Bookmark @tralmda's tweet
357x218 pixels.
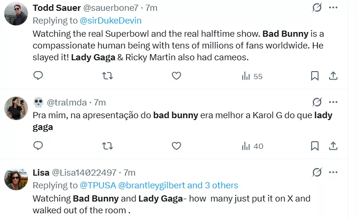tap(314, 146)
